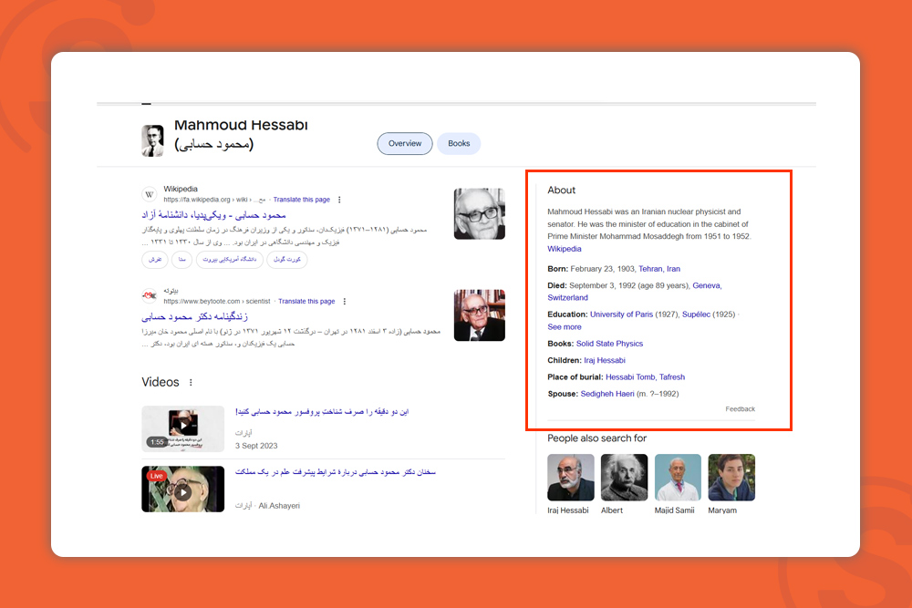Click the 3 Sept 2023 video date
Viewport: 912px width, 608px height.
pyautogui.click(x=256, y=446)
